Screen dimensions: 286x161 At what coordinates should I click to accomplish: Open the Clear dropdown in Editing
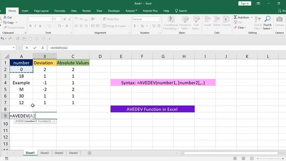tap(240, 28)
